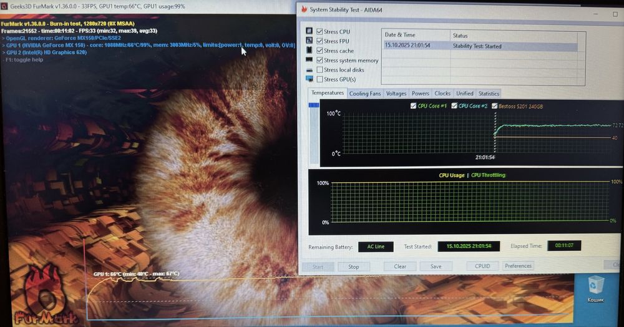Click the OpenGL renderer line in FurMark
Screen dimensions: 624x327
(61, 38)
